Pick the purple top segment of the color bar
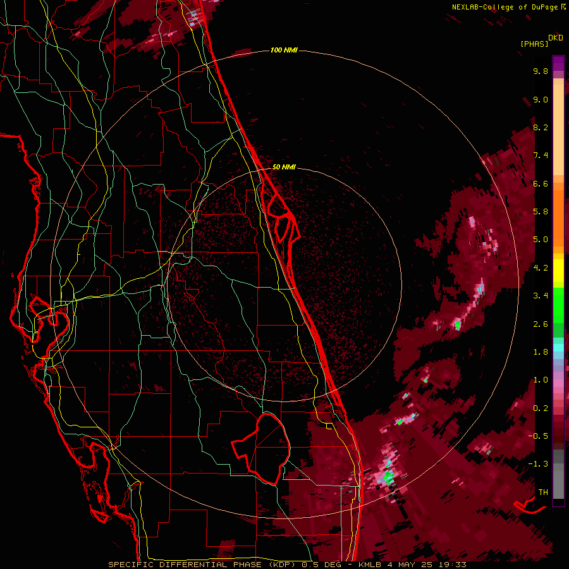 (558, 63)
